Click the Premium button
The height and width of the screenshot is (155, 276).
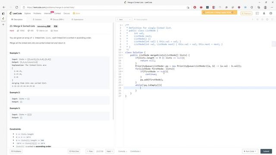246,13
